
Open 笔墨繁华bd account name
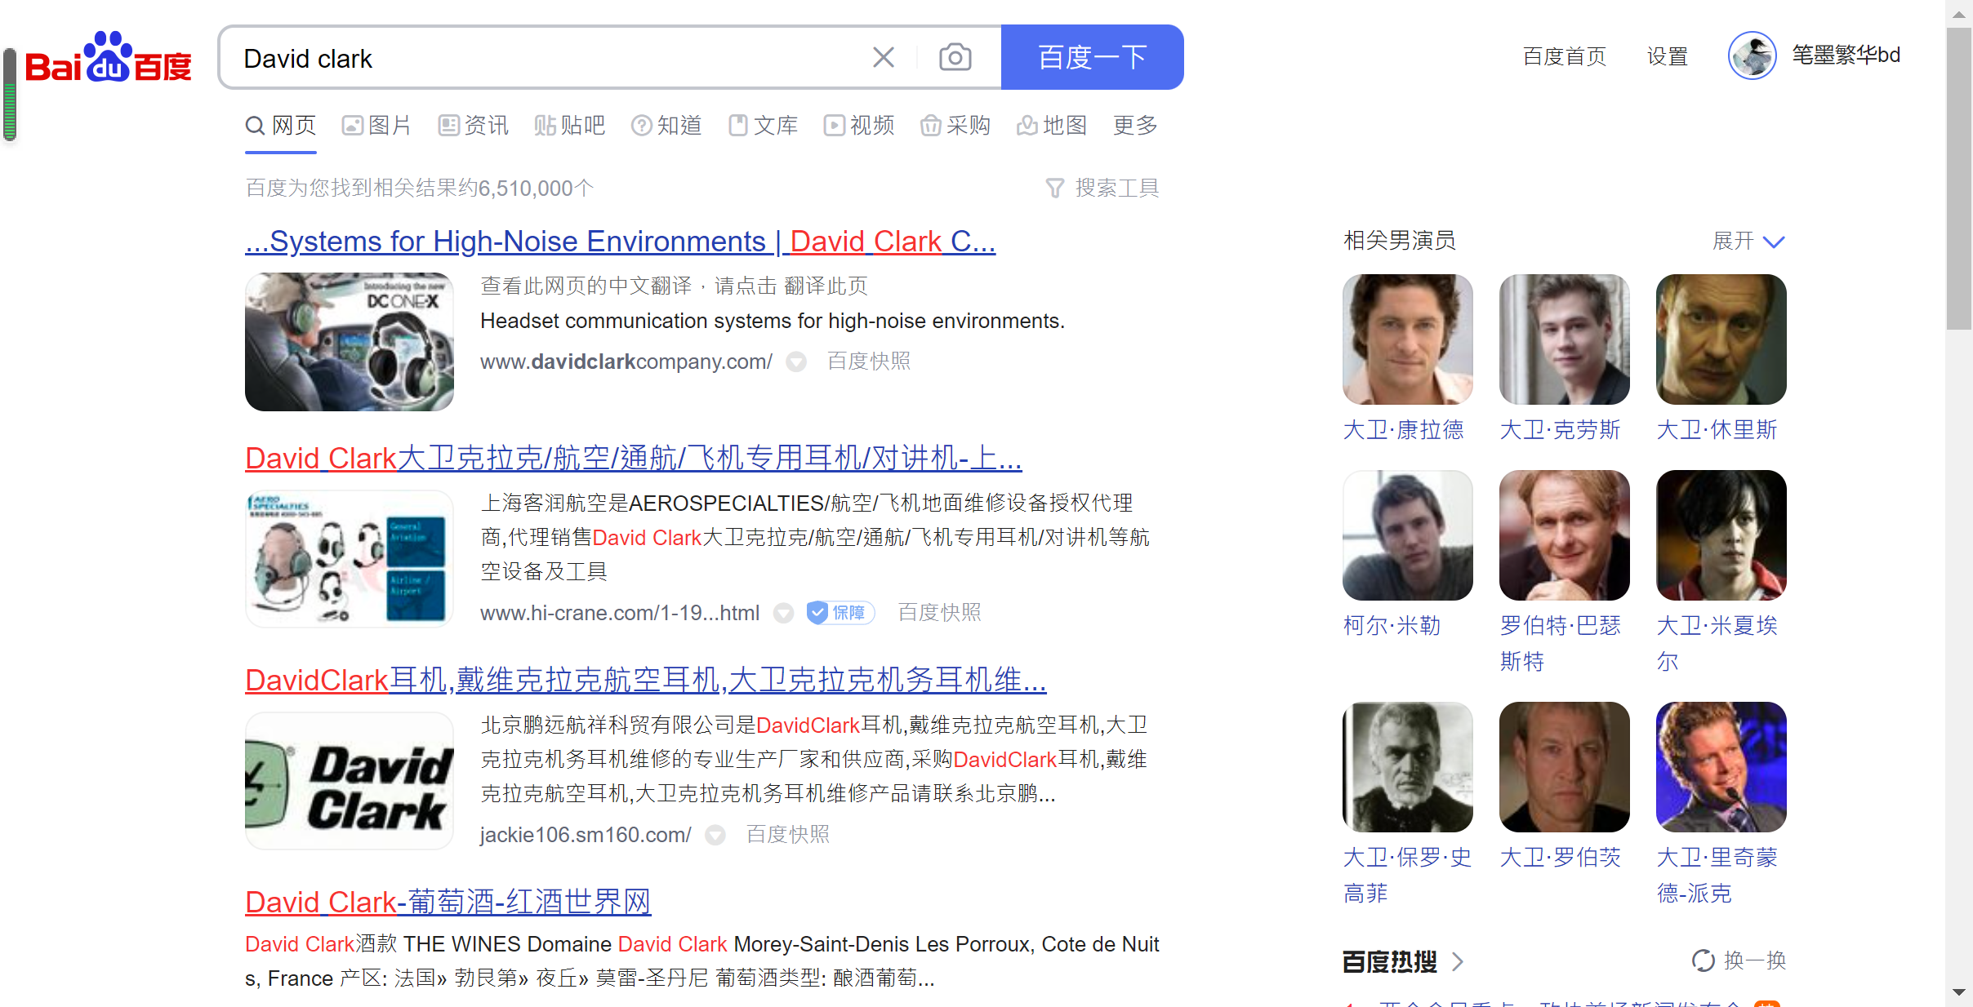coord(1846,55)
